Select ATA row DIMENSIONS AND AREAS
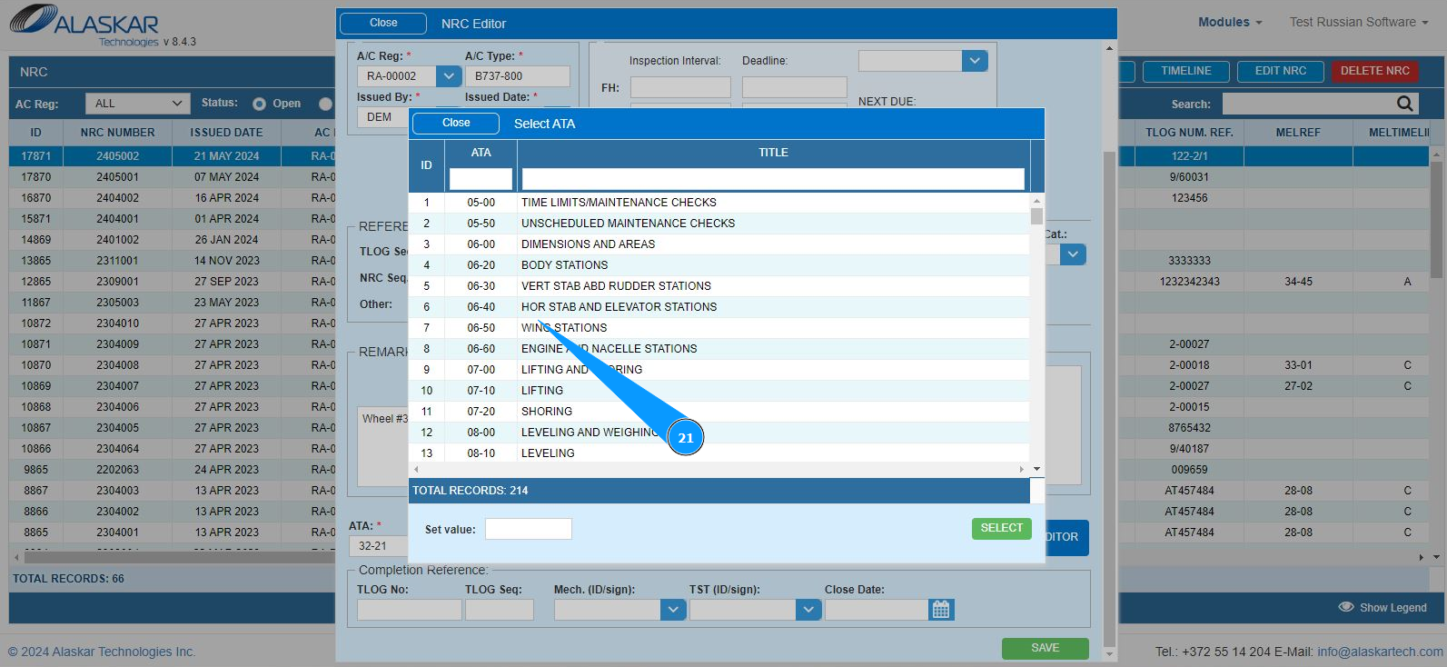The width and height of the screenshot is (1447, 667). coord(719,244)
